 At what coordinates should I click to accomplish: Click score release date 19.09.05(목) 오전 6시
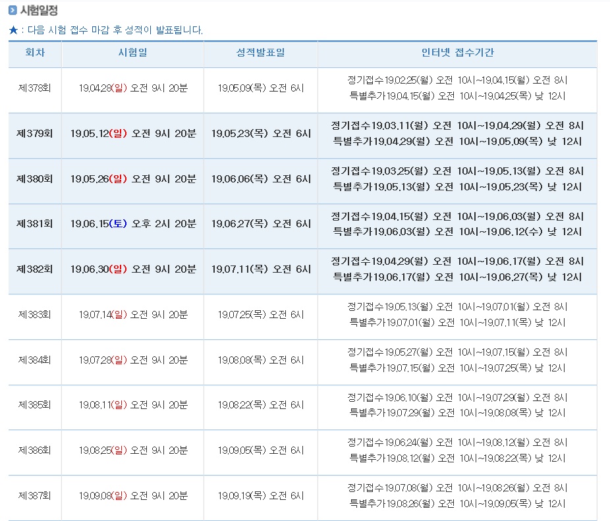[261, 451]
